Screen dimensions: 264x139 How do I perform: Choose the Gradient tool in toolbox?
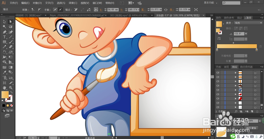pos(11,67)
